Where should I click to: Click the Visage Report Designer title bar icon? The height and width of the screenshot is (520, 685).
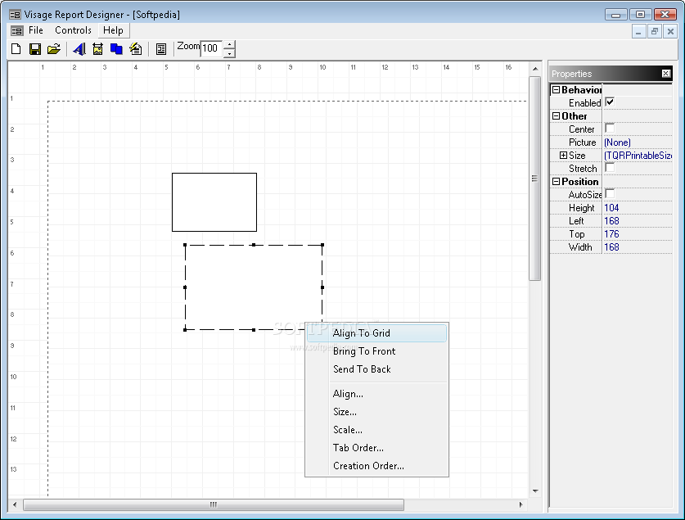15,15
